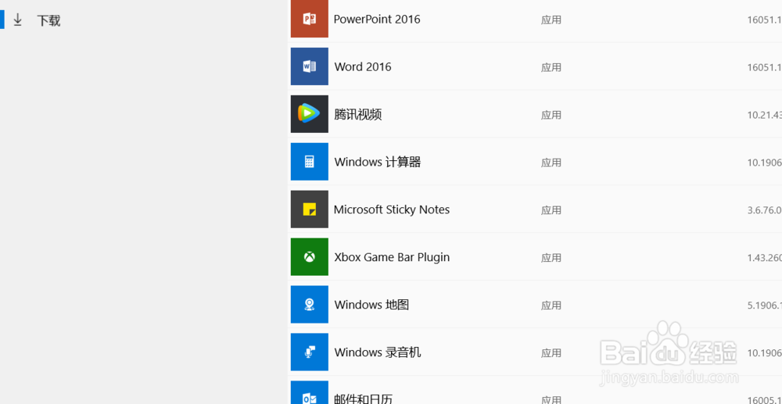This screenshot has height=404, width=782.
Task: Click 应用 type in Xbox Game Bar row
Action: 551,258
